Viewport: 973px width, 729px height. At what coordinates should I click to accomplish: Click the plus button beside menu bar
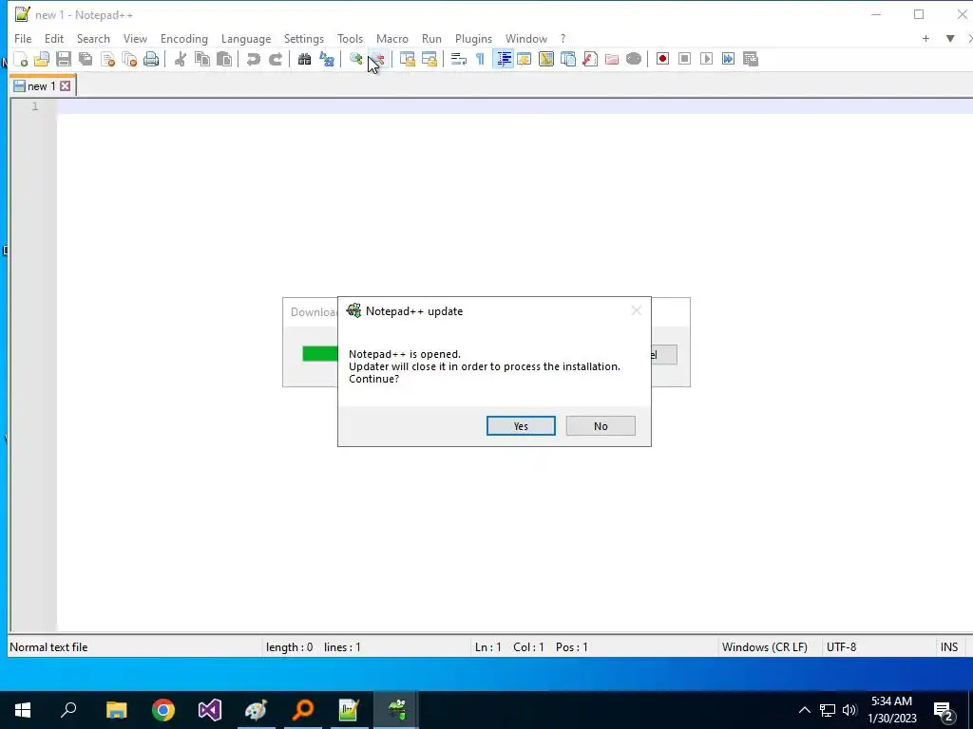[925, 38]
